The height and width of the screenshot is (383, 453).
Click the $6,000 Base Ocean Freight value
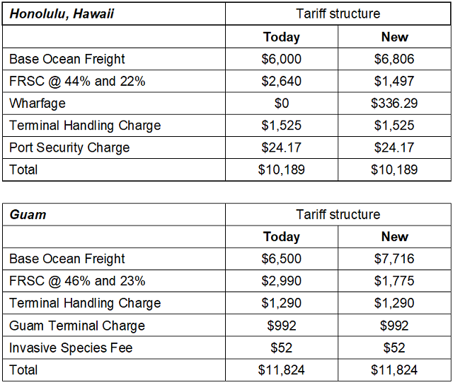281,59
